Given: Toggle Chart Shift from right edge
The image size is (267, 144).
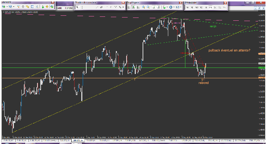Looking at the screenshot, I should [x=159, y=7].
